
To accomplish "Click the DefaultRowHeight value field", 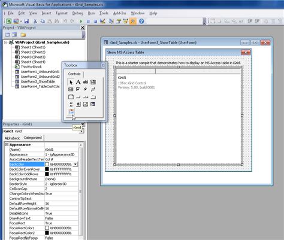I will point(61,203).
